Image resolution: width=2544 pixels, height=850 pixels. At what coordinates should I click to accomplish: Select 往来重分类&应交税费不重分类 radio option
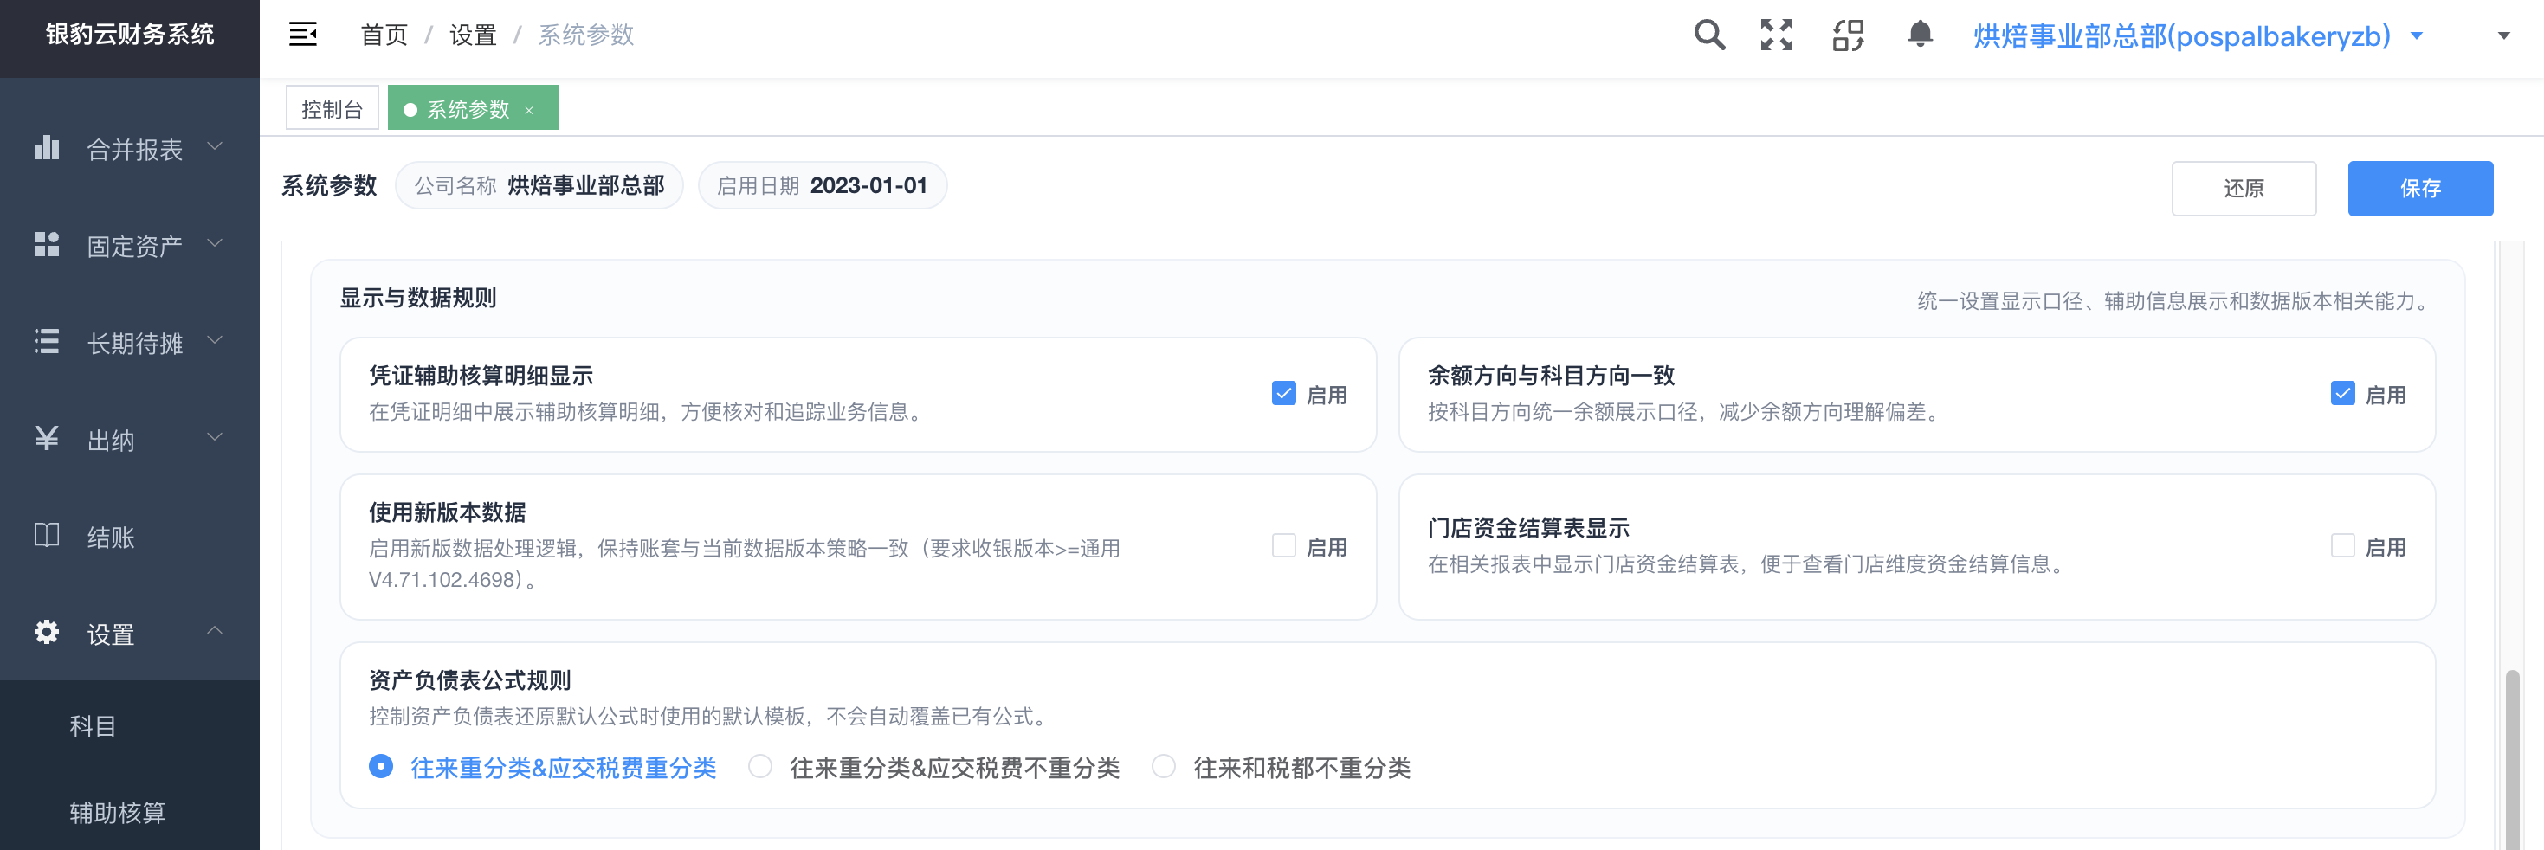(x=759, y=766)
